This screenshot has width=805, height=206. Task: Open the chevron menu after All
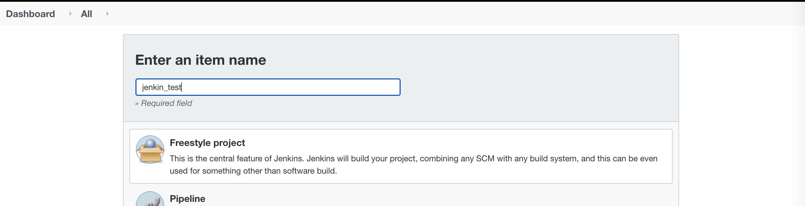point(107,14)
